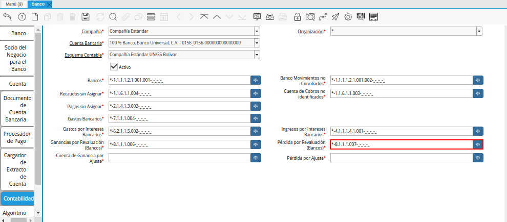The image size is (507, 222).
Task: Open Zoom Across folder-magnifier icon
Action: coord(310,17)
